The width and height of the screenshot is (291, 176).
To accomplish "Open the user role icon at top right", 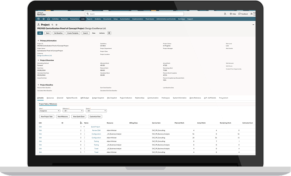I will point(252,14).
